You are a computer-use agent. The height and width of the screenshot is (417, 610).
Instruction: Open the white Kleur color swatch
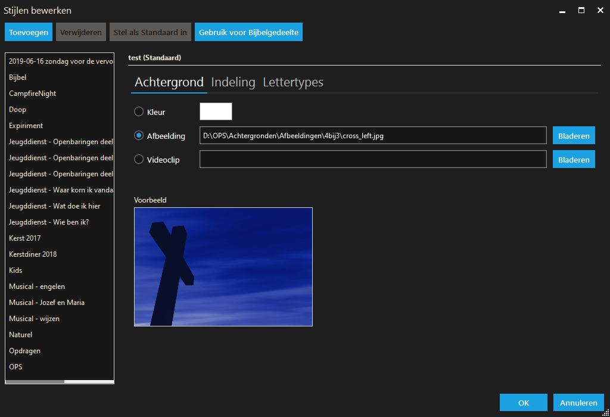click(216, 111)
